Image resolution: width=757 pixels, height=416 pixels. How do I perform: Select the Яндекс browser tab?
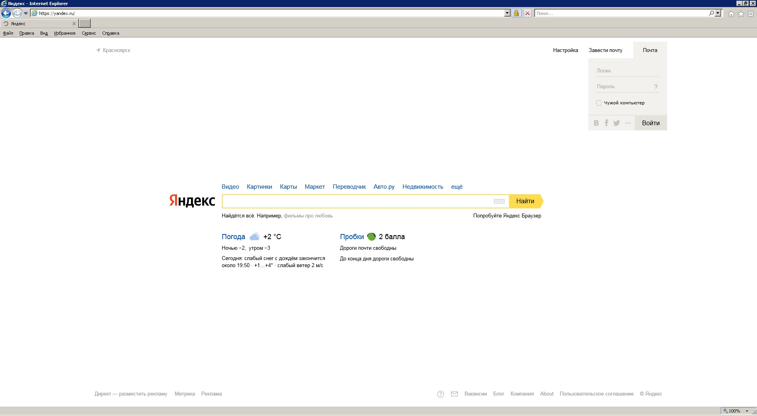coord(39,24)
